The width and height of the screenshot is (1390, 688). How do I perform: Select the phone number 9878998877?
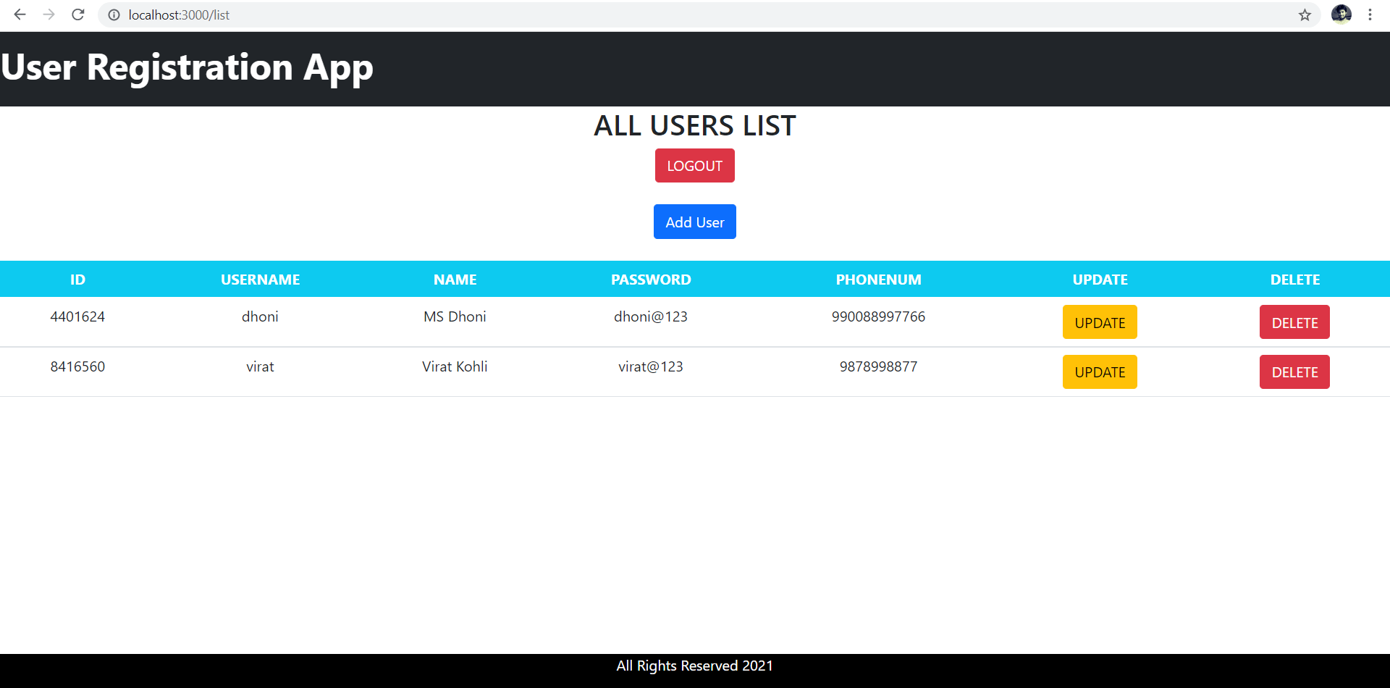pos(878,366)
